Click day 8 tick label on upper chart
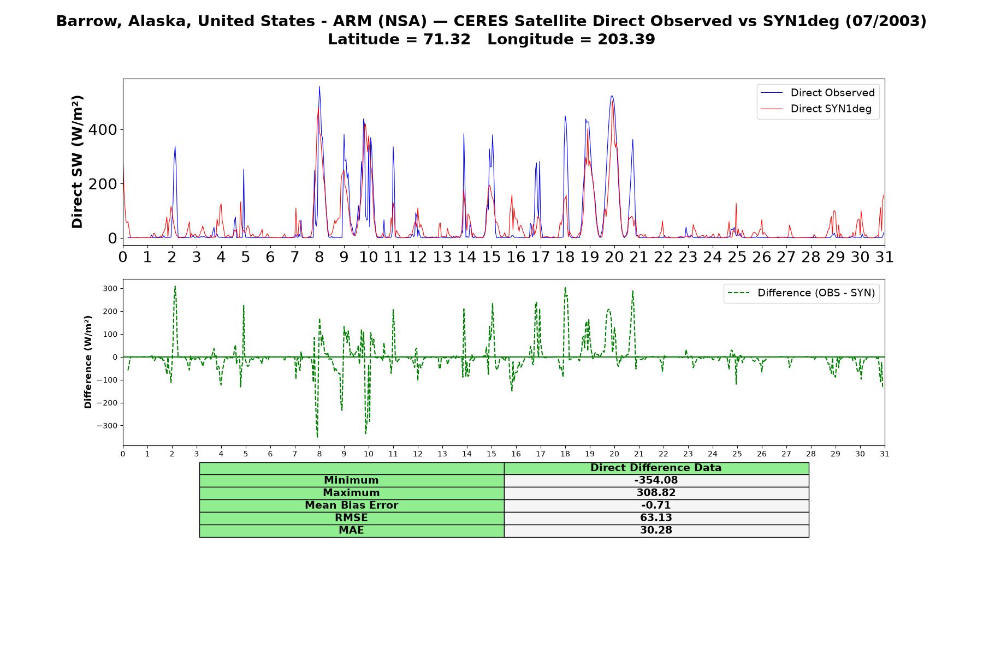The width and height of the screenshot is (983, 655). tap(319, 257)
